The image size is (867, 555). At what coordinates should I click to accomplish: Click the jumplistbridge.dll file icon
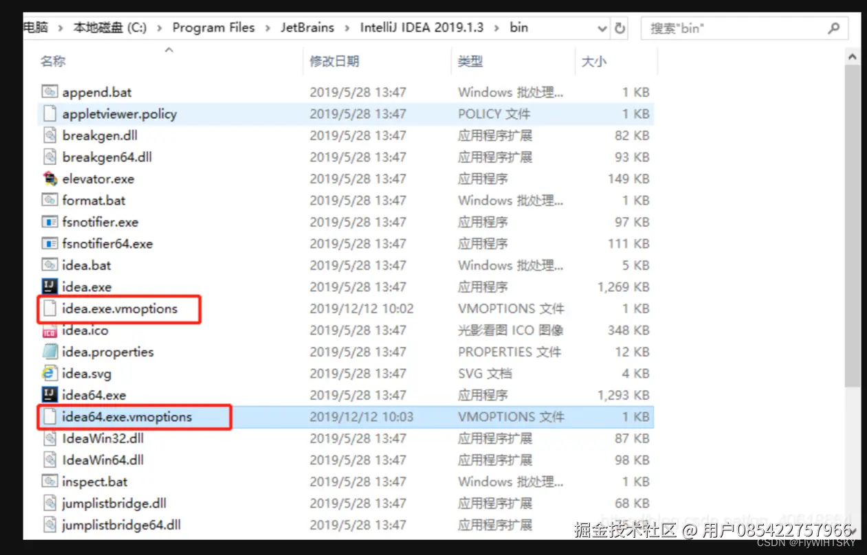[50, 503]
